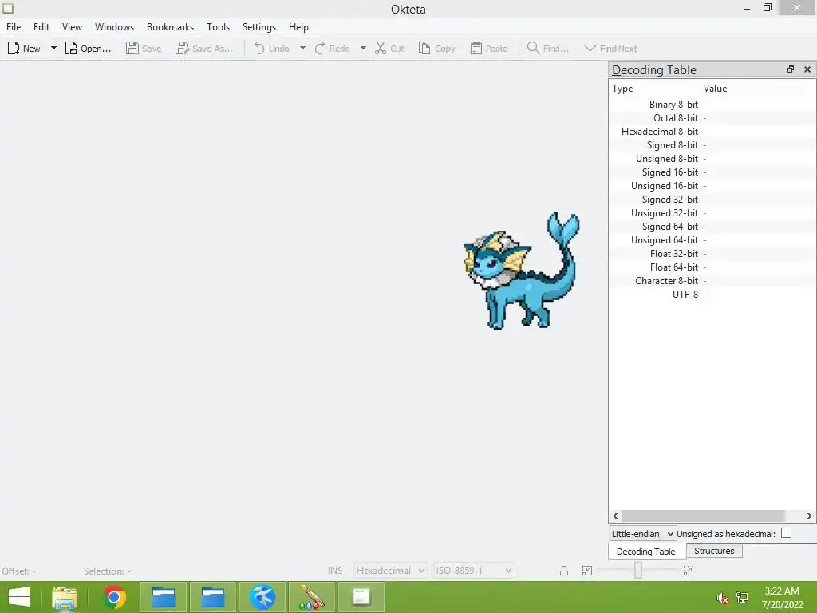Select the UTF-8 row
Viewport: 817px width, 613px height.
[712, 294]
